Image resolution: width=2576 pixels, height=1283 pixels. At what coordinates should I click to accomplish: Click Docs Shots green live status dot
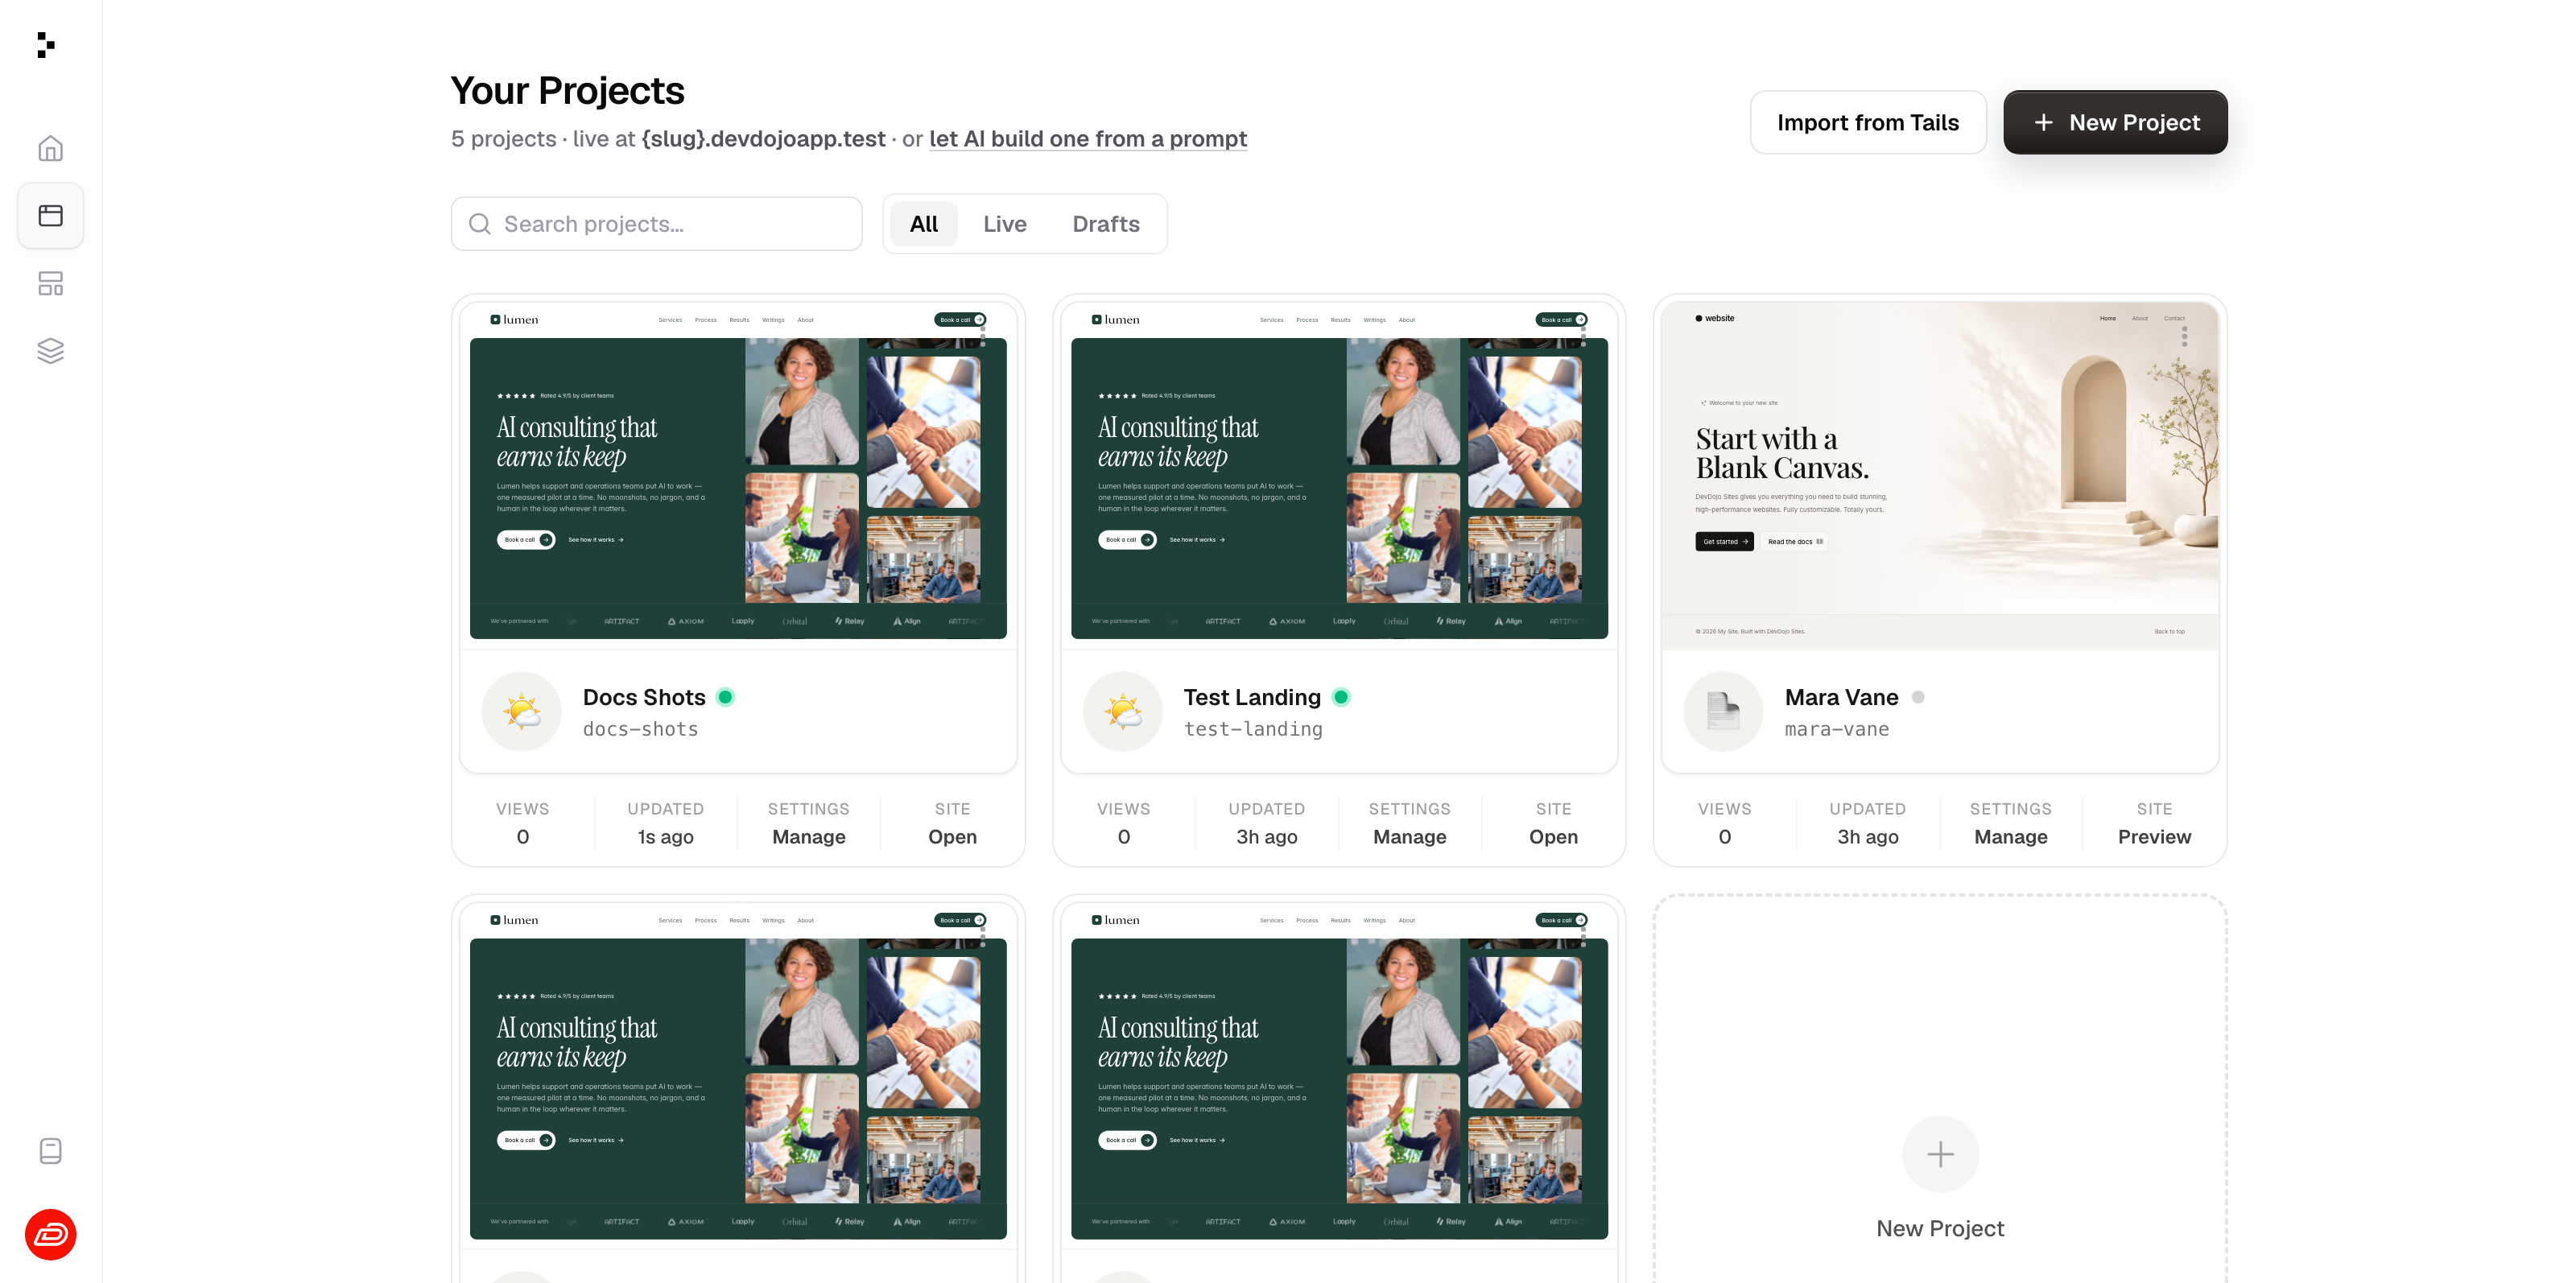(726, 697)
